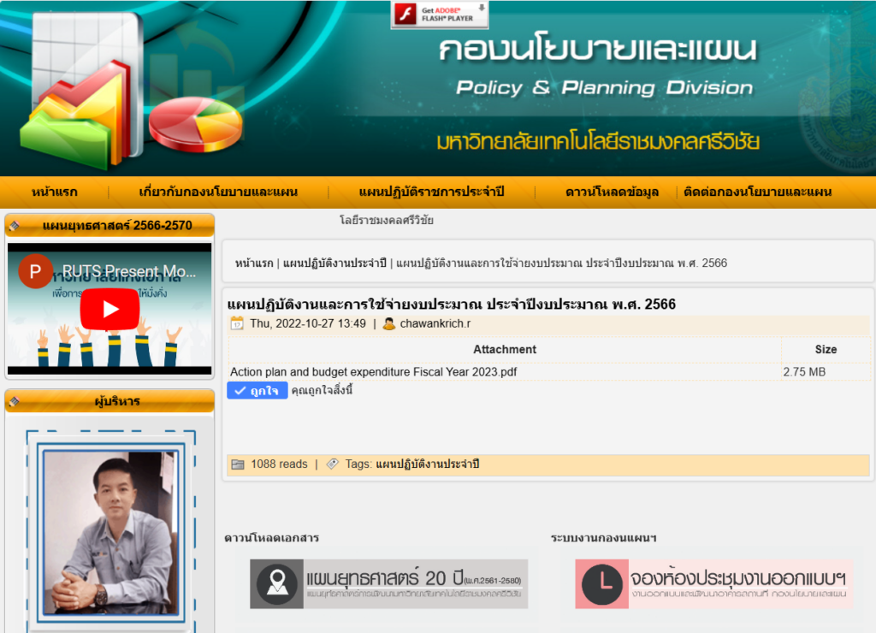Viewport: 876px width, 633px height.
Task: Open the หน้าแรก menu item
Action: pos(54,192)
